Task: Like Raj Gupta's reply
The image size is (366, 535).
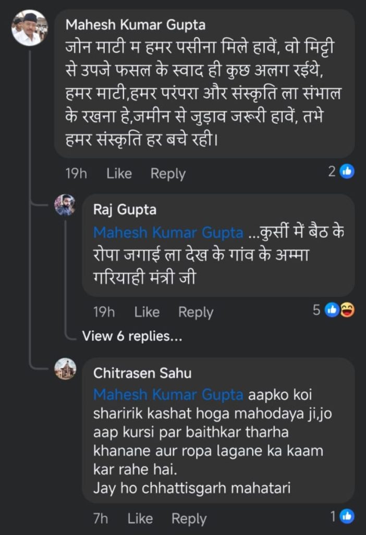Action: point(147,312)
